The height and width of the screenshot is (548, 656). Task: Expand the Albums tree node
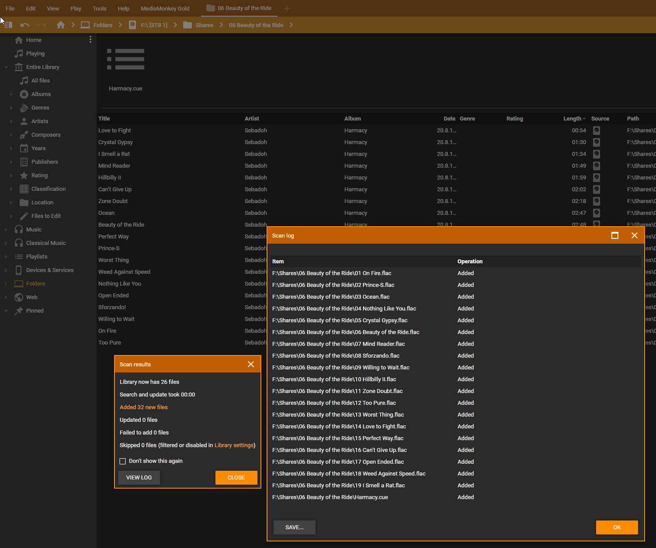[11, 94]
